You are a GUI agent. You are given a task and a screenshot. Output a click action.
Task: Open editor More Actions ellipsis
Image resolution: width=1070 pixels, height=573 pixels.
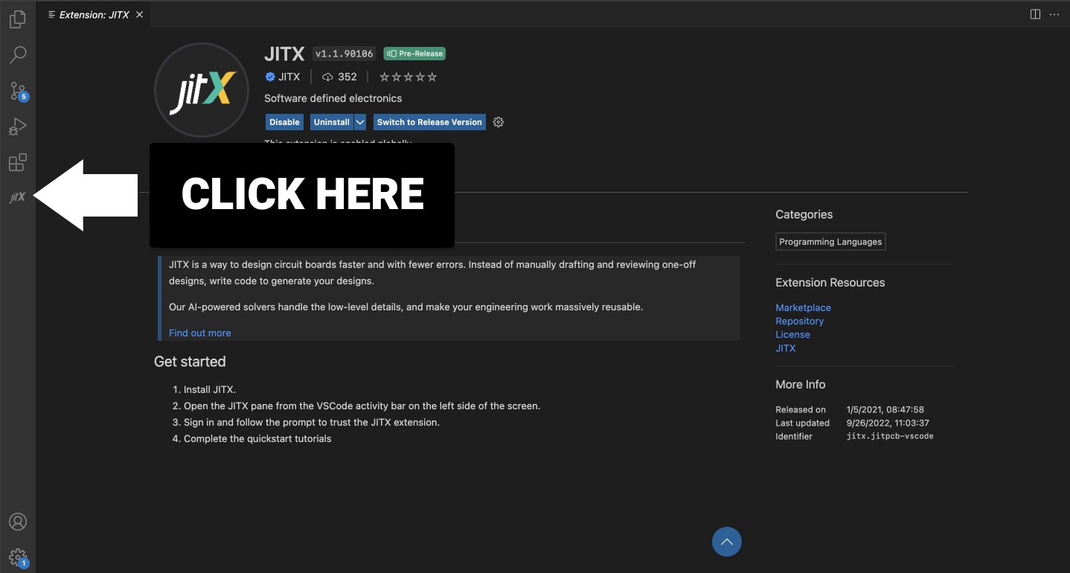click(x=1054, y=14)
